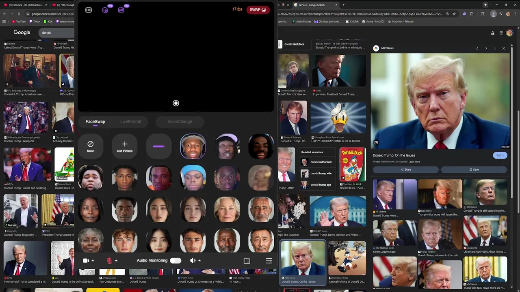Select the None face option
The image size is (520, 292).
pyautogui.click(x=91, y=146)
